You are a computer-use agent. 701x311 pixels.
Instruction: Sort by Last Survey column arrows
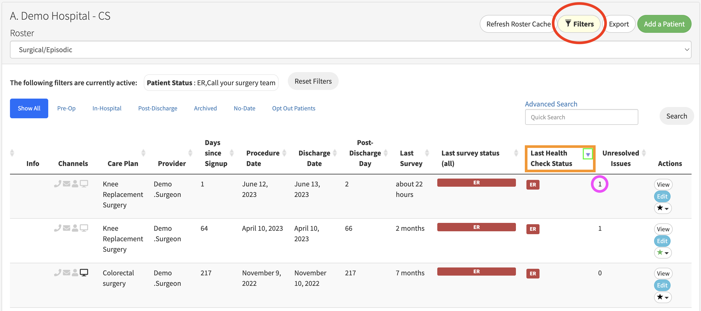(427, 153)
